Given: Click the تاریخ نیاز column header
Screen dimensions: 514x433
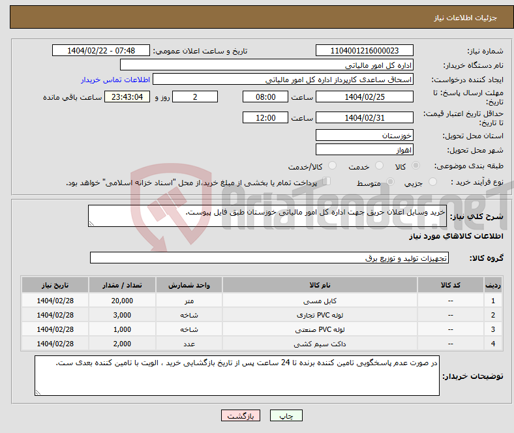Looking at the screenshot, I should point(55,285).
